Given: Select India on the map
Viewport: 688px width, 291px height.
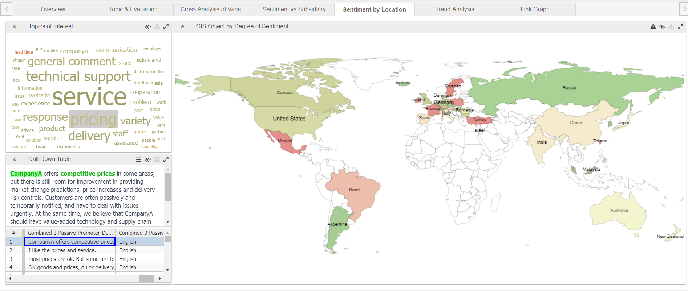Looking at the screenshot, I should (542, 142).
